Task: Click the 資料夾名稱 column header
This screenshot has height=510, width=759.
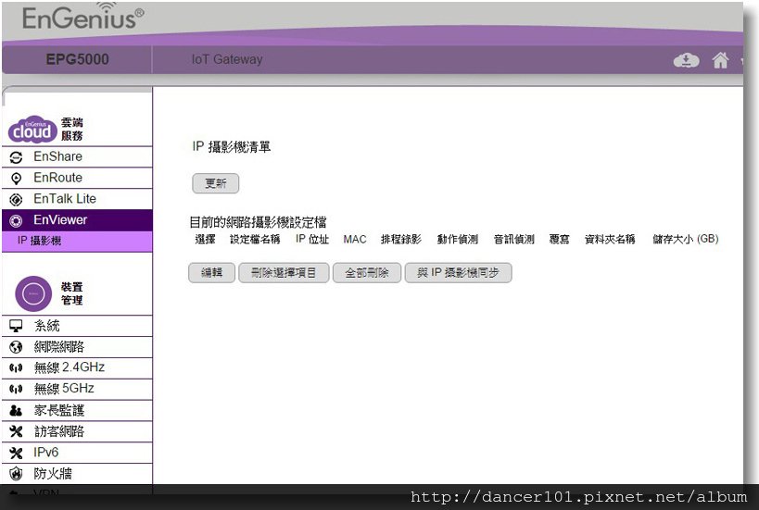Action: point(610,240)
